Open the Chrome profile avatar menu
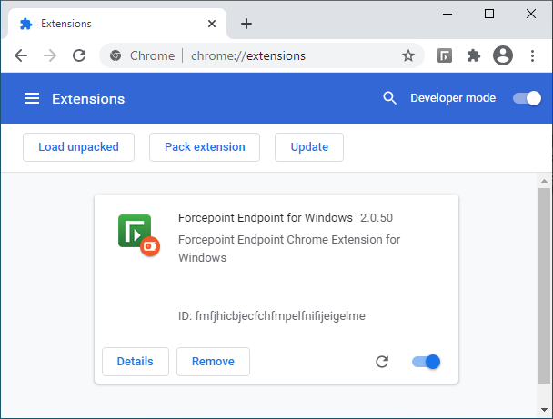The height and width of the screenshot is (419, 553). pos(503,55)
